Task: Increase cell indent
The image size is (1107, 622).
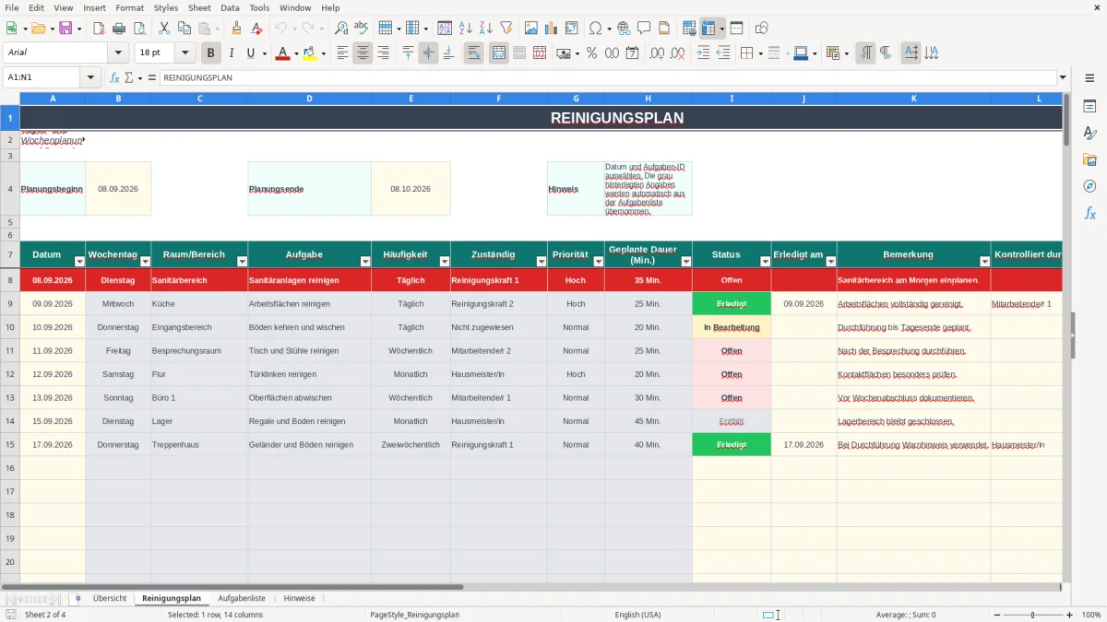Action: pyautogui.click(x=703, y=53)
